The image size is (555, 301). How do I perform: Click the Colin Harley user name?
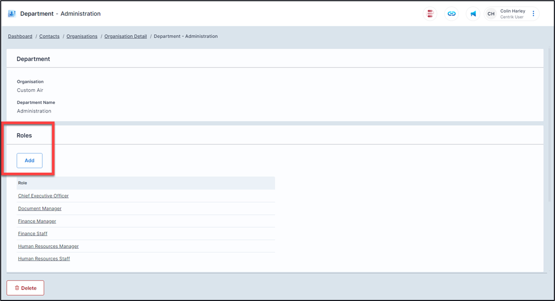[512, 11]
